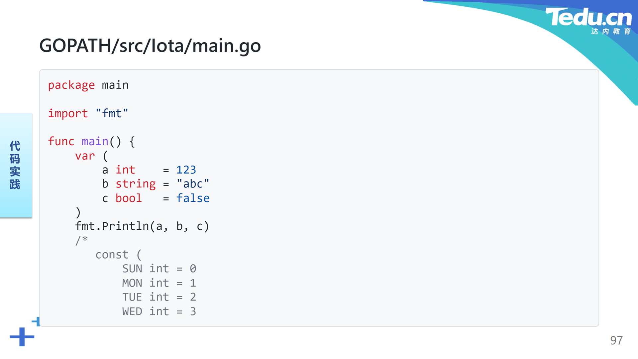Click the small teal plus mark
The height and width of the screenshot is (359, 638).
(36, 321)
